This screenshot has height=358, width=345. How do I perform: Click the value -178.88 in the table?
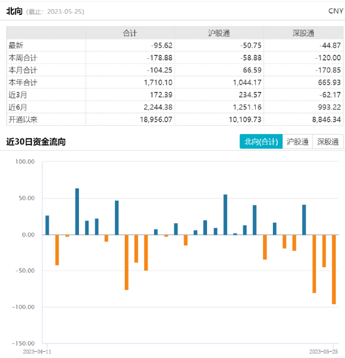point(159,58)
